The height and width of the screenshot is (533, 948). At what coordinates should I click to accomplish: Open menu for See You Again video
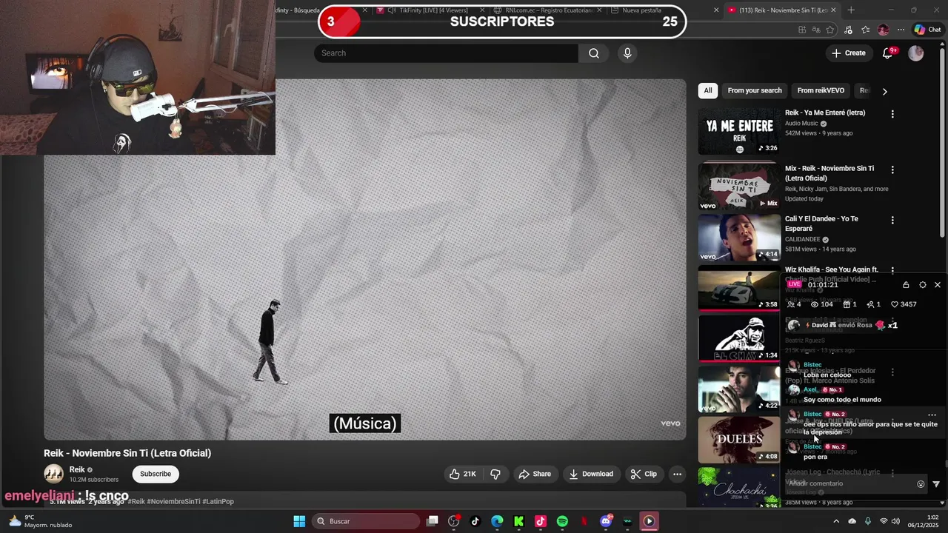coord(892,271)
